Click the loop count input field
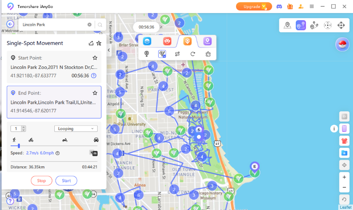 tap(16, 129)
